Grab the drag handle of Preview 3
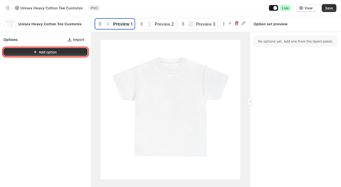This screenshot has width=341, height=187. [183, 24]
